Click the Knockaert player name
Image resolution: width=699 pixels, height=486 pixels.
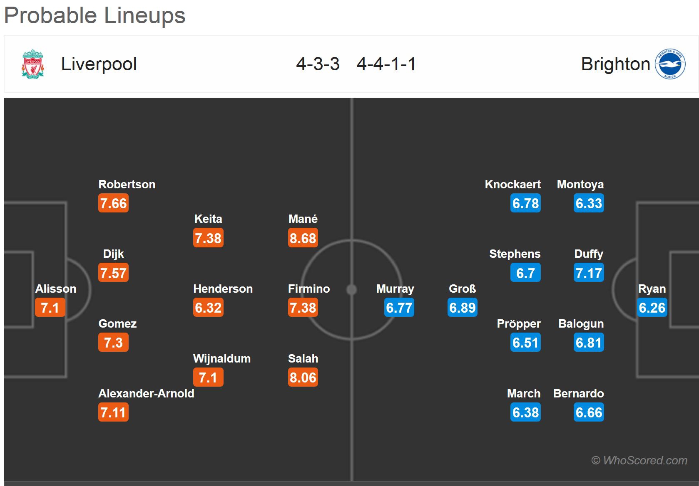tap(512, 184)
